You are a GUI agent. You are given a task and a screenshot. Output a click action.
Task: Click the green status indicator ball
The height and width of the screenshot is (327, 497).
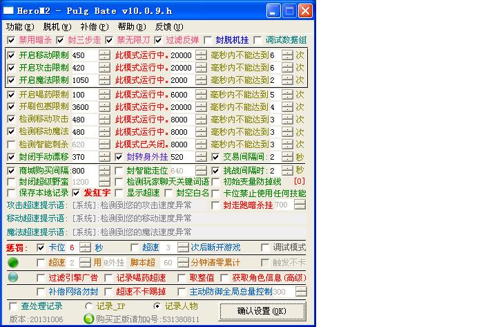12,263
